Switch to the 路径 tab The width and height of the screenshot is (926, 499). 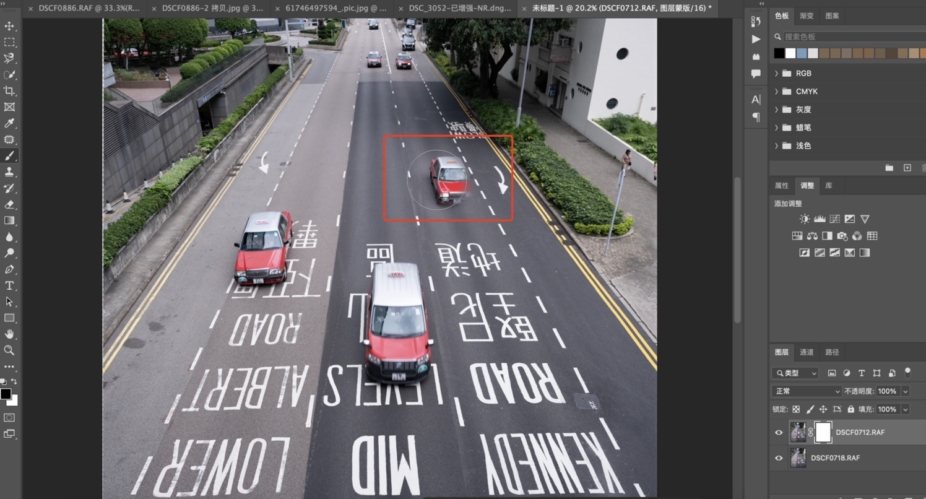(x=832, y=352)
